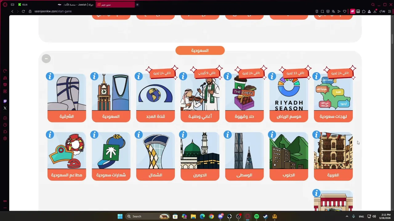Open X in Opera sidebar
This screenshot has width=394, height=221.
coord(5,108)
